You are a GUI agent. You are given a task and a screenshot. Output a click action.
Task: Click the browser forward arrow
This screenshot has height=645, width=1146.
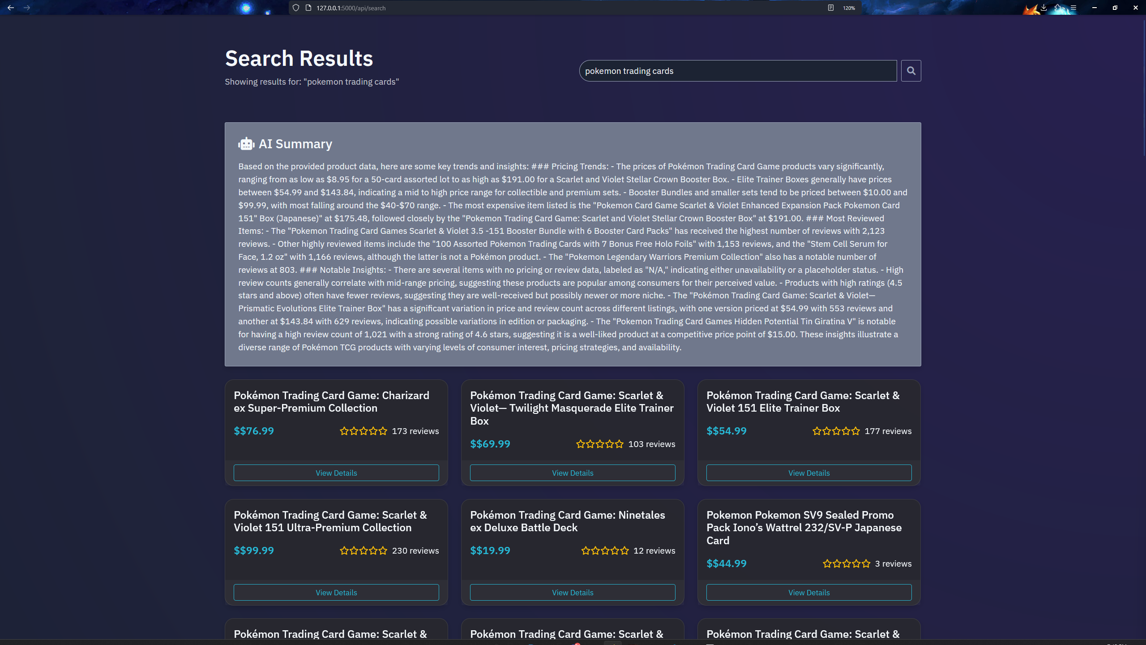[x=27, y=8]
